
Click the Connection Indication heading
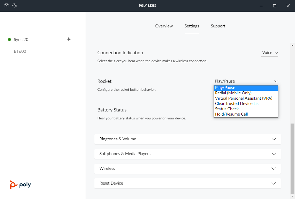[x=120, y=53]
